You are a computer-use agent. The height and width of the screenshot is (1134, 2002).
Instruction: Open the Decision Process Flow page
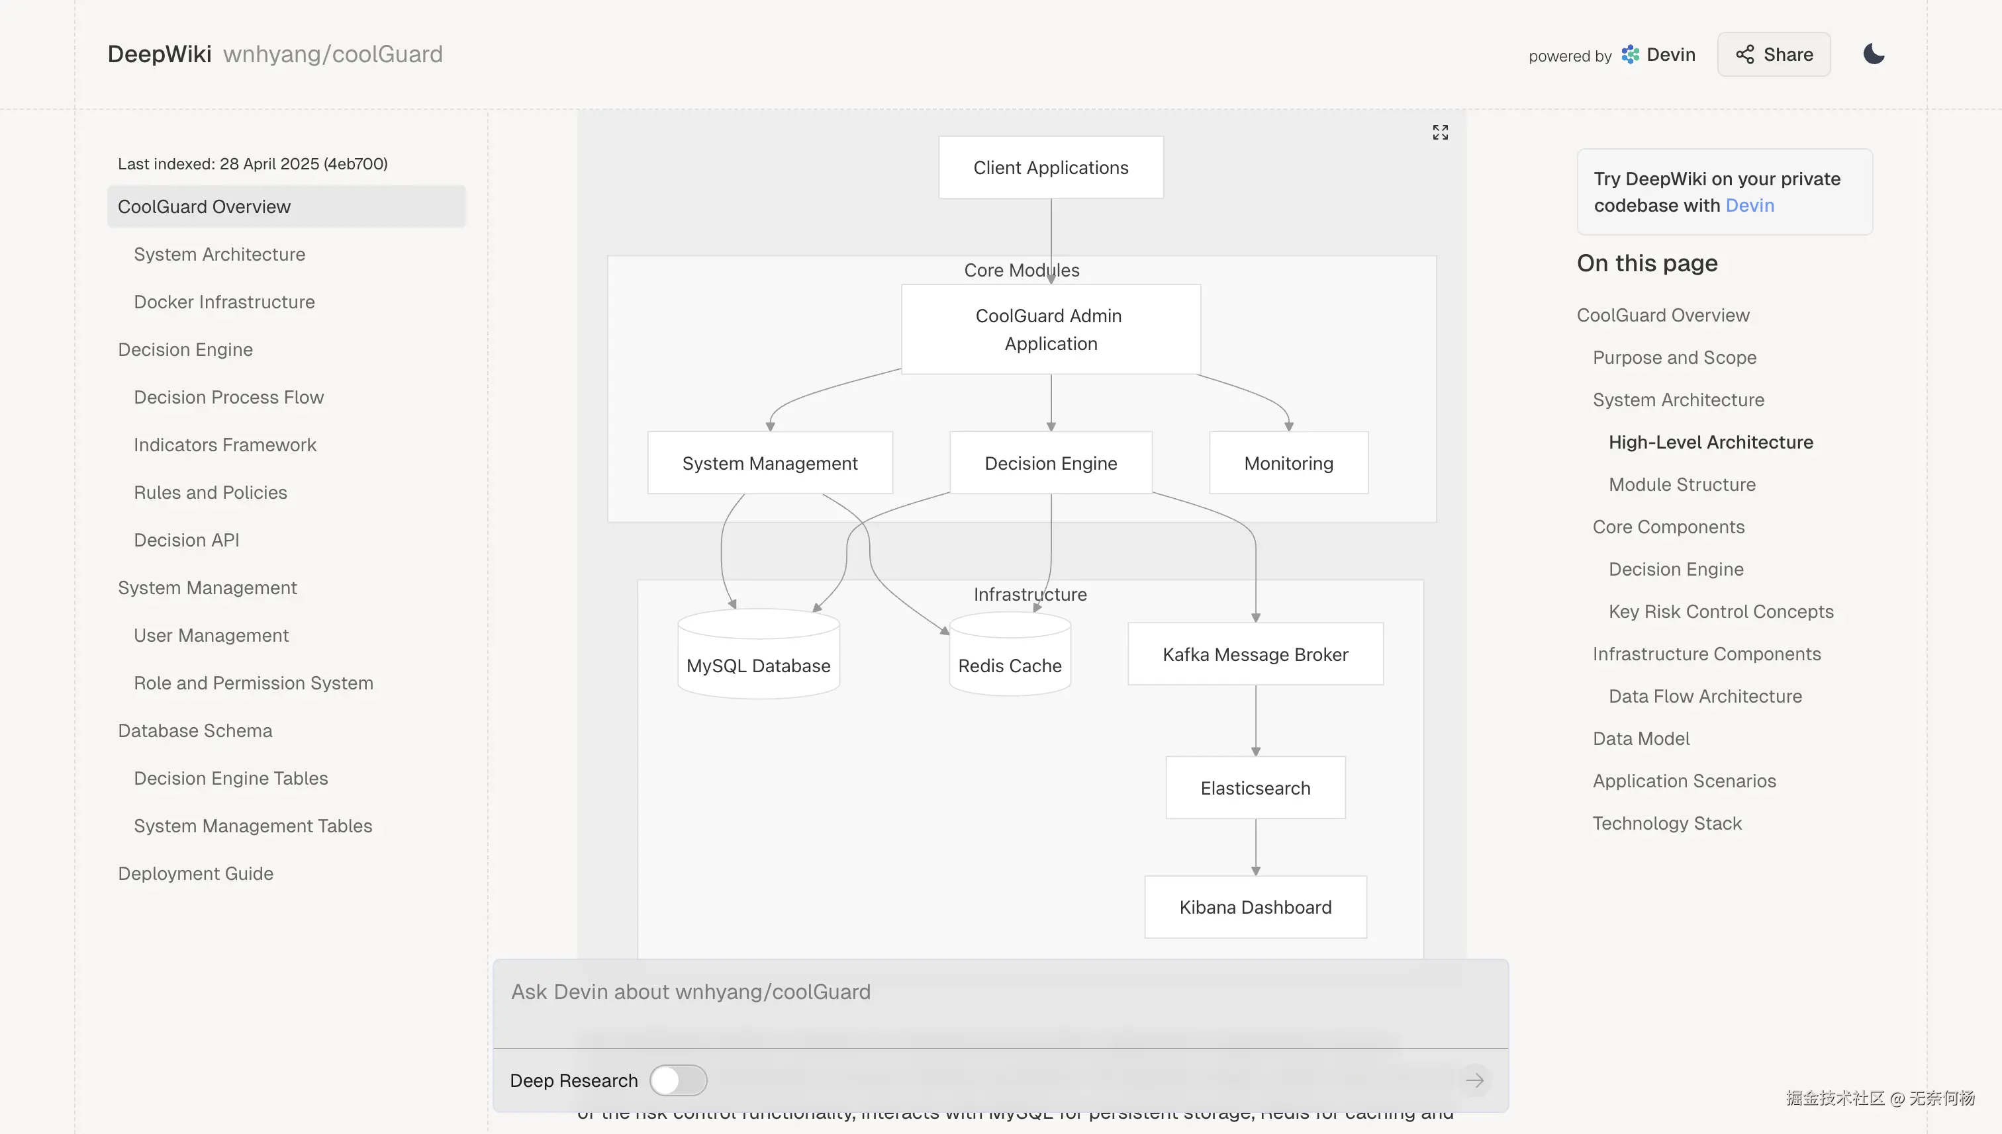pyautogui.click(x=228, y=397)
